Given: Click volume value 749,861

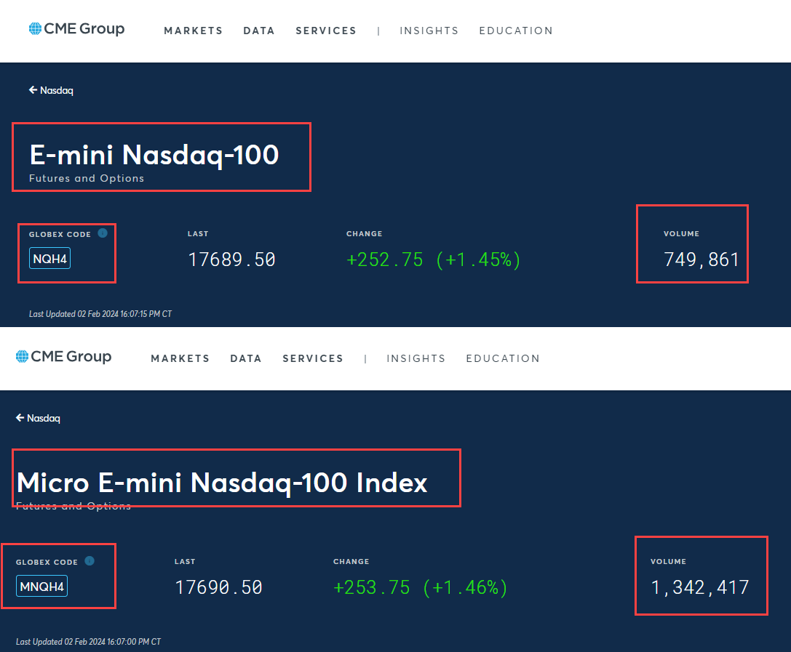Looking at the screenshot, I should click(x=701, y=259).
